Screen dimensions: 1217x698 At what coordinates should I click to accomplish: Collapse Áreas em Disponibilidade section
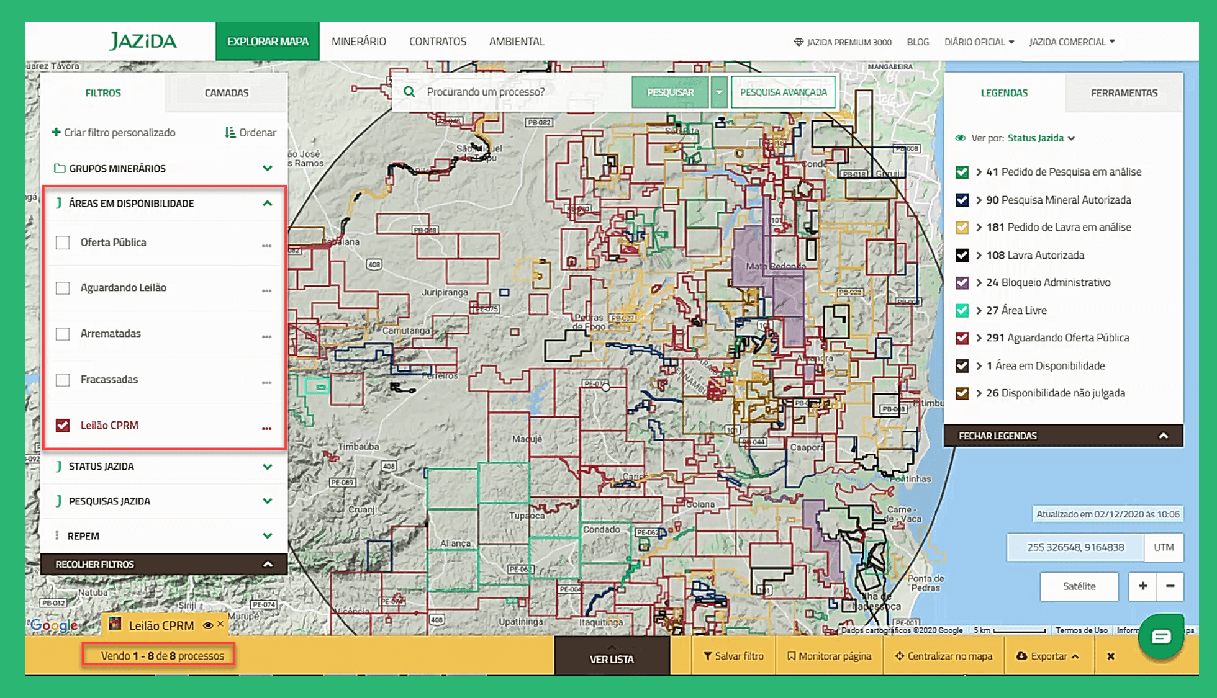[268, 203]
